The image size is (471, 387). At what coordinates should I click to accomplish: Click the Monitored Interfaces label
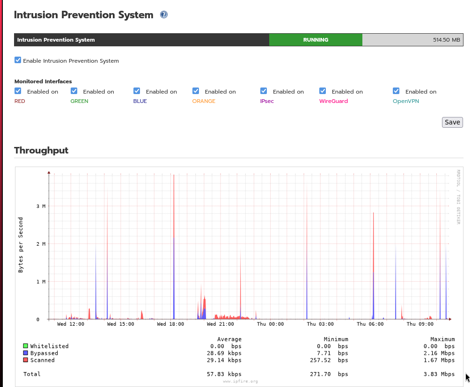point(43,81)
